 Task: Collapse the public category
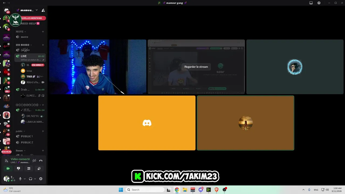[20, 131]
